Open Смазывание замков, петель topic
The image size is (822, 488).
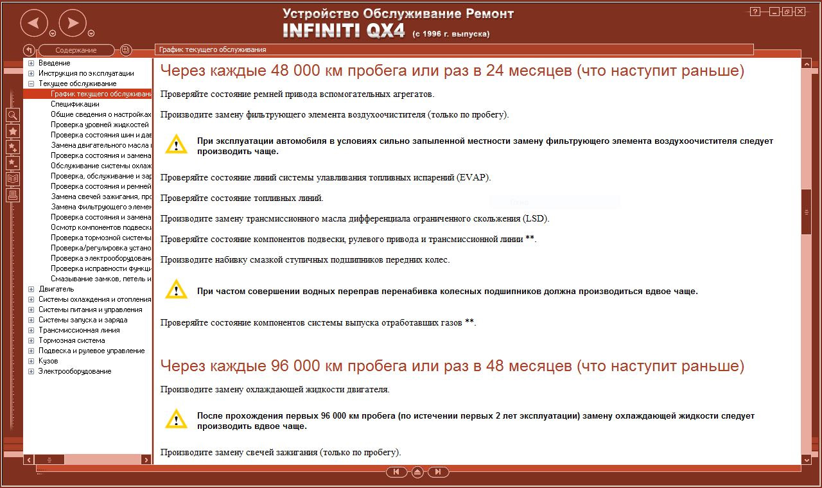[x=101, y=279]
